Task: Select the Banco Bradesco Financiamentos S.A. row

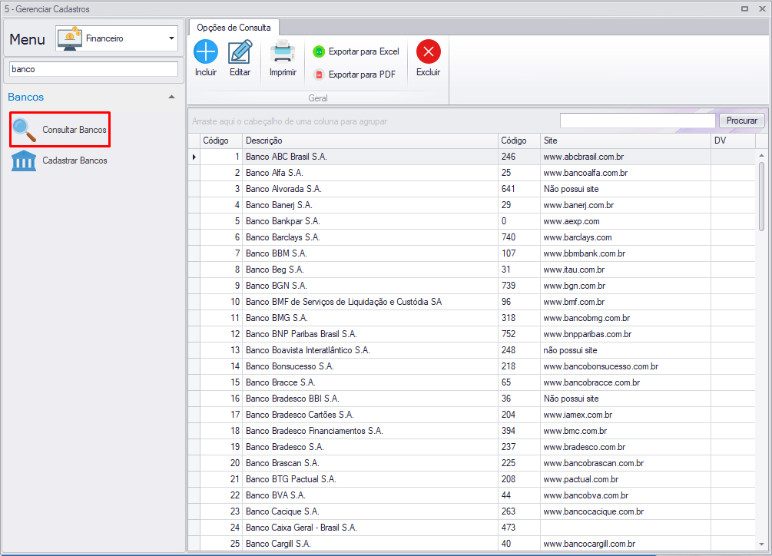Action: (x=472, y=431)
